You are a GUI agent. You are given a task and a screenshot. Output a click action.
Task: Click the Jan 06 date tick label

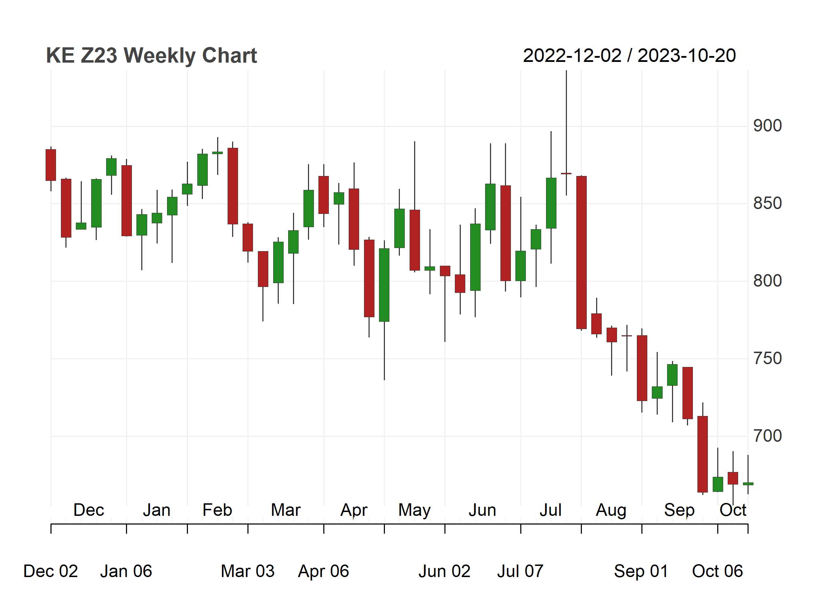tap(126, 571)
